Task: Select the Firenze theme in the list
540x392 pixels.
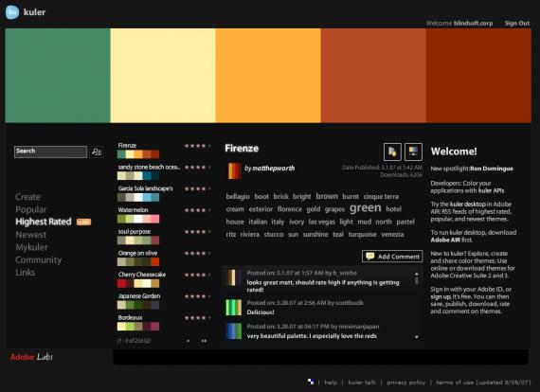Action: tap(127, 146)
